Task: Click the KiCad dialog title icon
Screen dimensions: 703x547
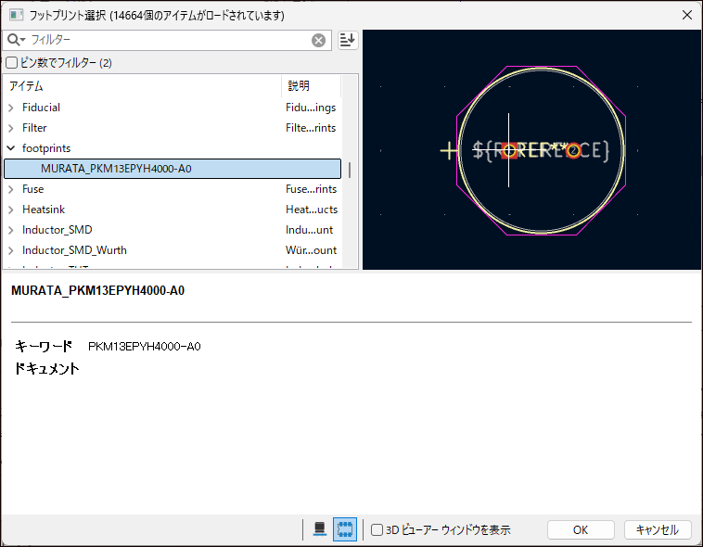Action: [x=16, y=15]
